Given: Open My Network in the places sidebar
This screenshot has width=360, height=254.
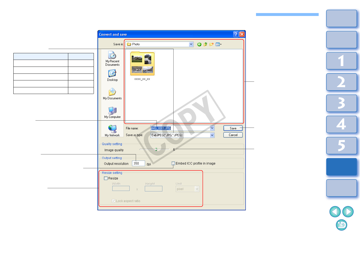Looking at the screenshot, I should [112, 131].
